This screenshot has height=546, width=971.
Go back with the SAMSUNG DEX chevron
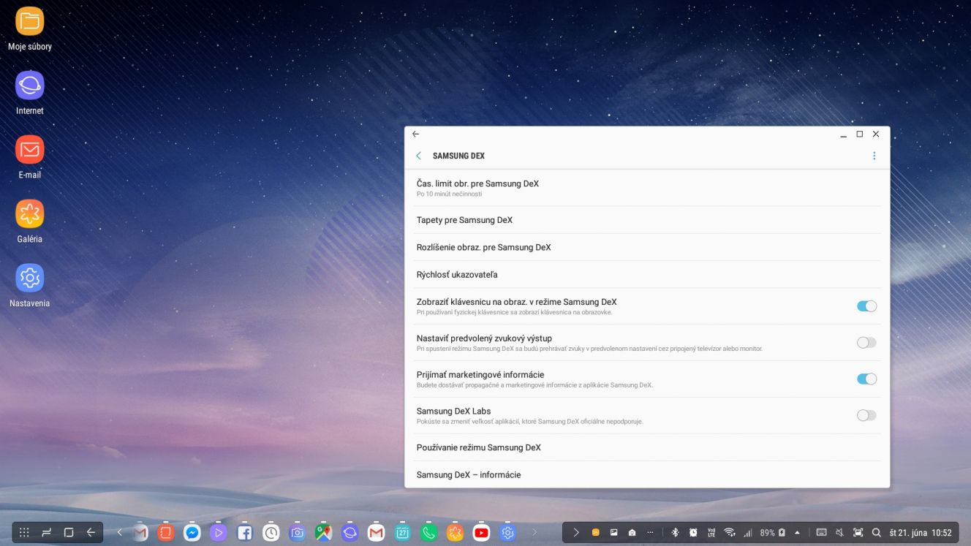418,156
